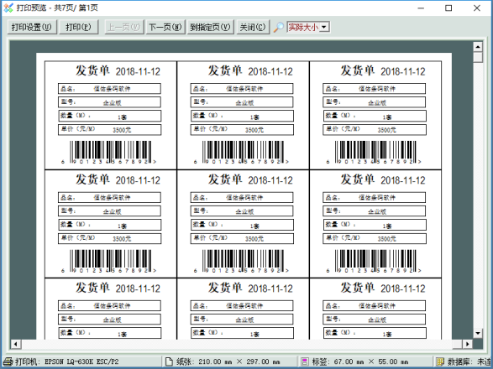Click the magnifier zoom icon in toolbar
The image size is (493, 369).
279,28
